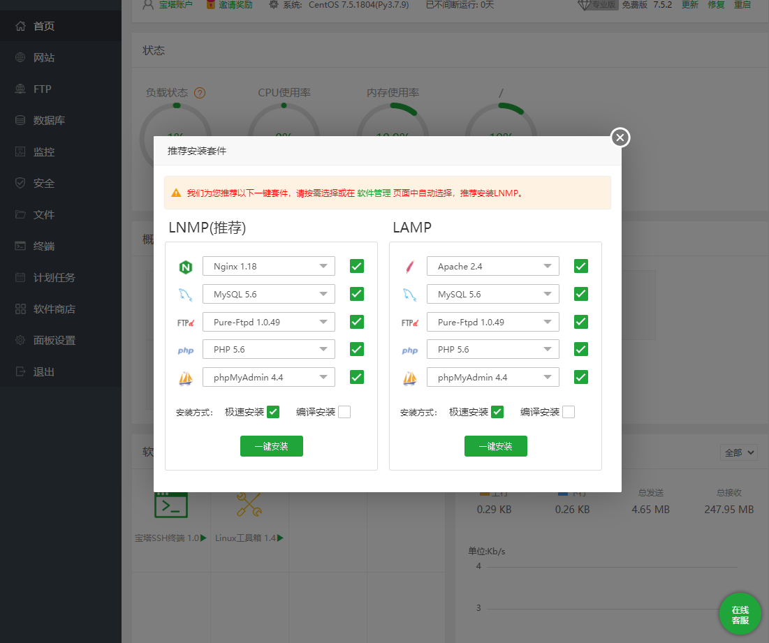Close the recommended install packages dialog

[620, 138]
